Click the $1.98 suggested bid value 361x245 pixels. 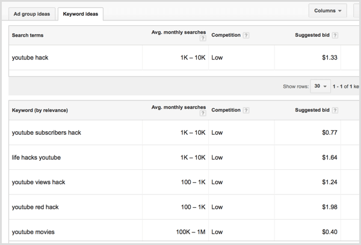[330, 207]
